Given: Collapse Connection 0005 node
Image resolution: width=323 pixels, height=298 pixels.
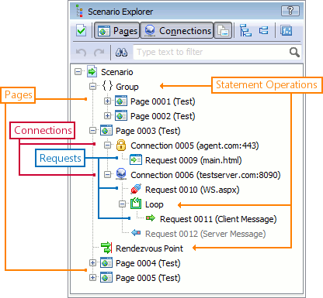Looking at the screenshot, I should 107,145.
